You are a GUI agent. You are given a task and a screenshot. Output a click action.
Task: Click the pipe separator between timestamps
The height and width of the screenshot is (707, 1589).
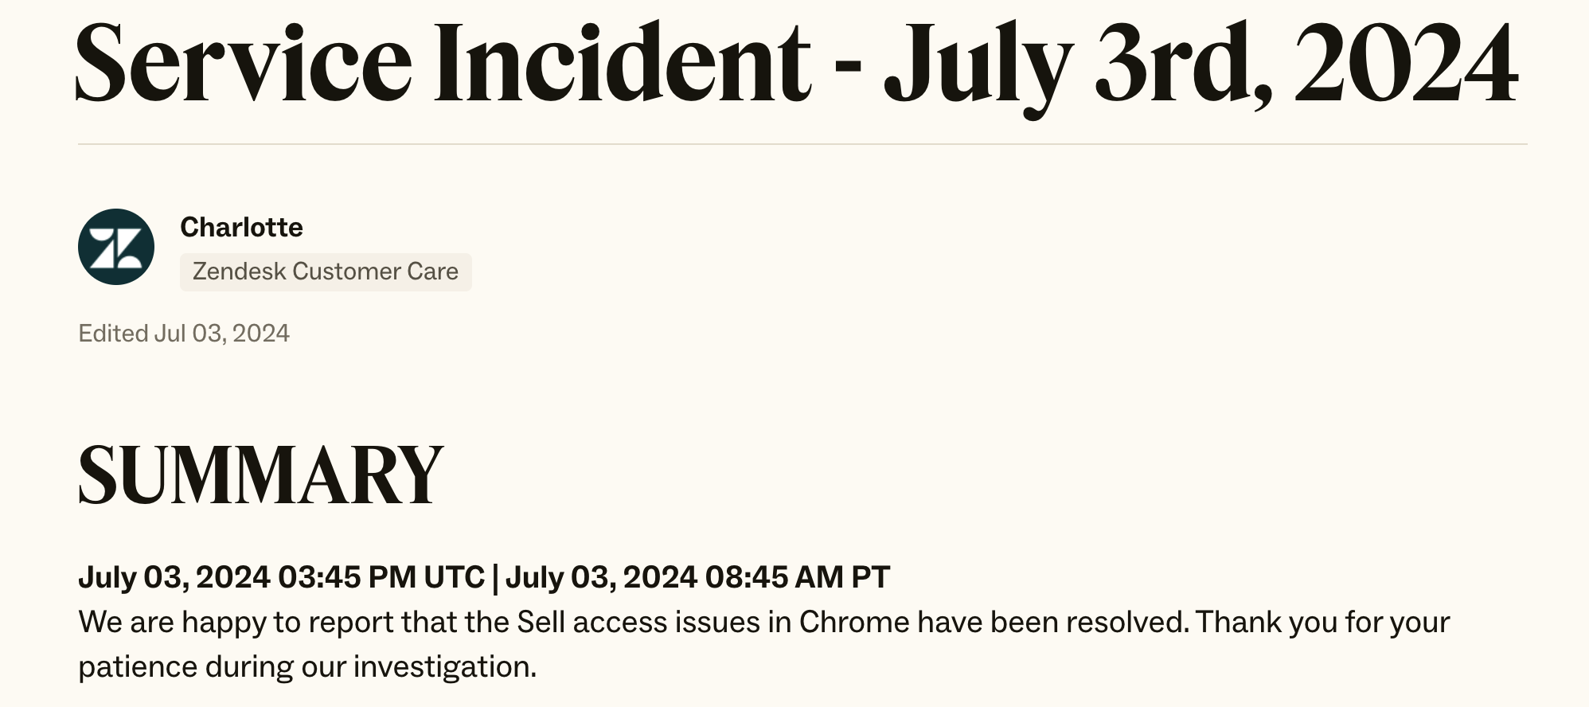495,577
